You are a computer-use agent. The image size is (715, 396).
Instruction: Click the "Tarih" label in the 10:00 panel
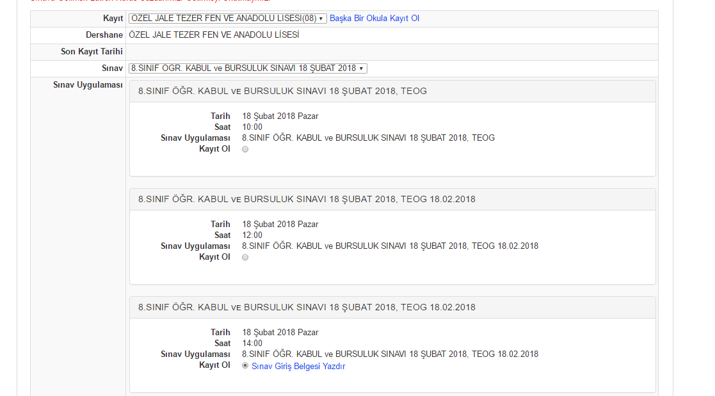(220, 116)
